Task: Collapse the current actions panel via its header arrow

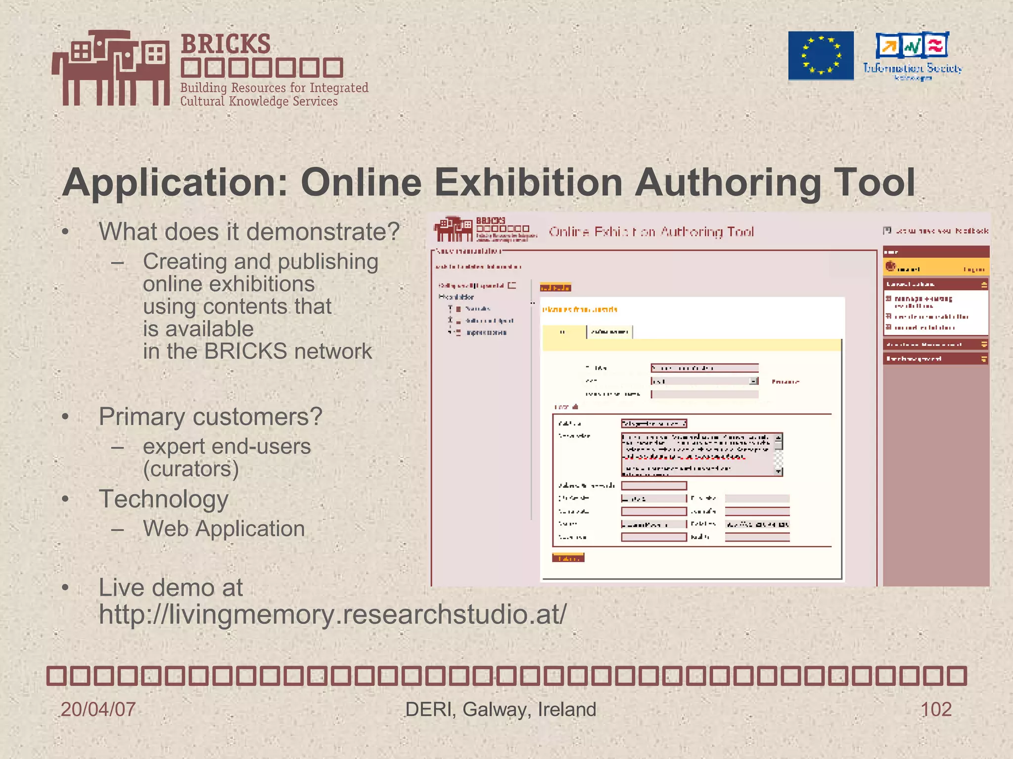Action: [x=984, y=285]
